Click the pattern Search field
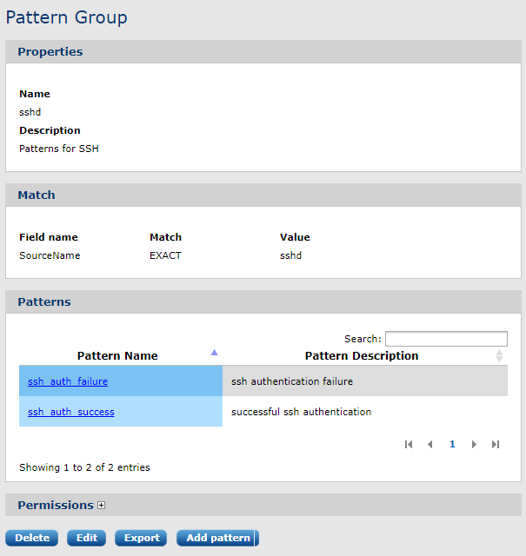This screenshot has width=526, height=556. pyautogui.click(x=446, y=339)
